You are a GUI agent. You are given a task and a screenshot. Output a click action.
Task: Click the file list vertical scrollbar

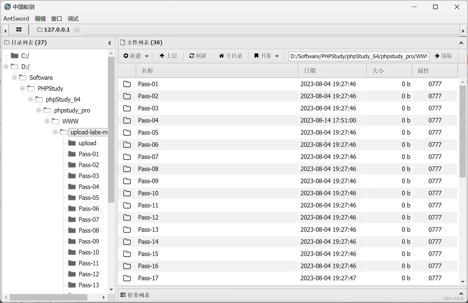(463, 131)
